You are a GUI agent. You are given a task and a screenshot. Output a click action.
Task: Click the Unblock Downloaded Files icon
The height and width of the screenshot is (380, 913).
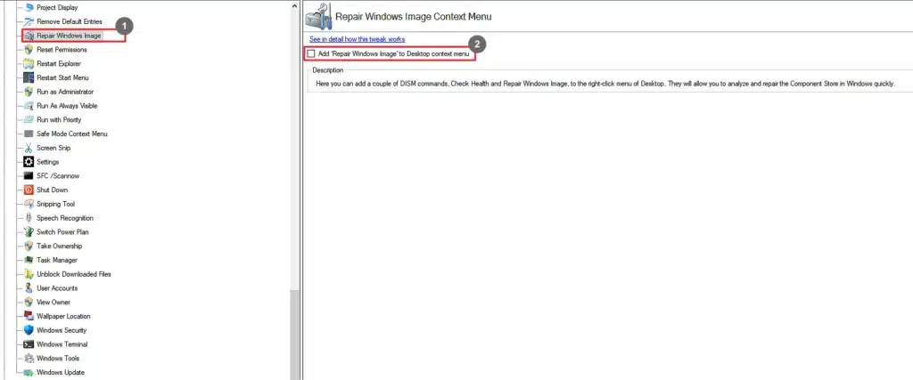29,274
